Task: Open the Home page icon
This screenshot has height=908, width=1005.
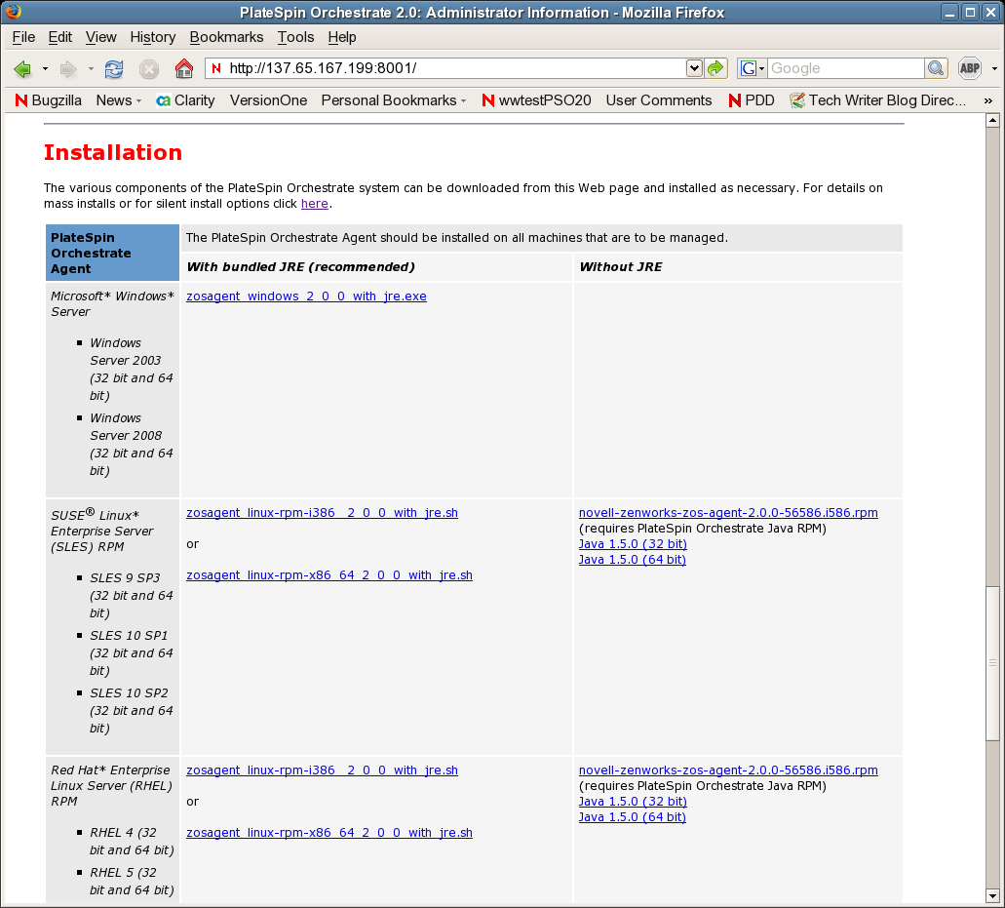Action: click(x=184, y=68)
